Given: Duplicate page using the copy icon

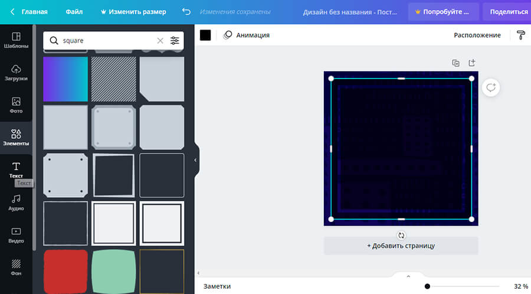Looking at the screenshot, I should click(x=455, y=63).
